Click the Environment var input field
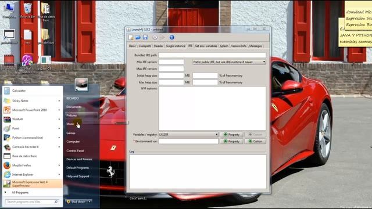Viewport: 372px width, 209px height. click(188, 142)
